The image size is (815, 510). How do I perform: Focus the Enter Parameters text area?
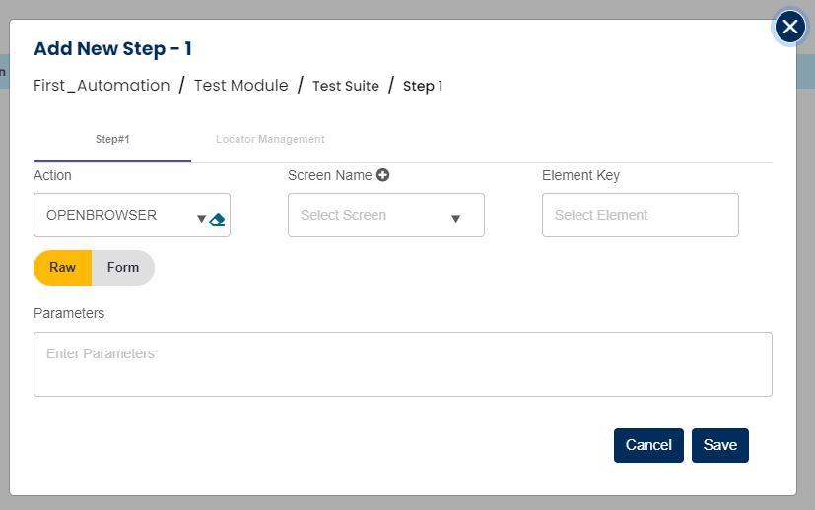[402, 364]
